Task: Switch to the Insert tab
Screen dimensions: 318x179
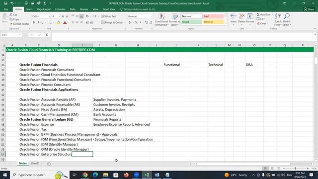Action: coord(29,9)
